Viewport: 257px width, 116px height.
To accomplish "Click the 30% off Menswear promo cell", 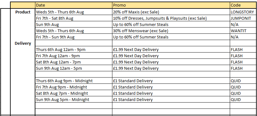I will [171, 31].
